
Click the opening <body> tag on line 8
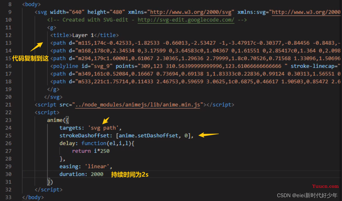pyautogui.click(x=31, y=4)
